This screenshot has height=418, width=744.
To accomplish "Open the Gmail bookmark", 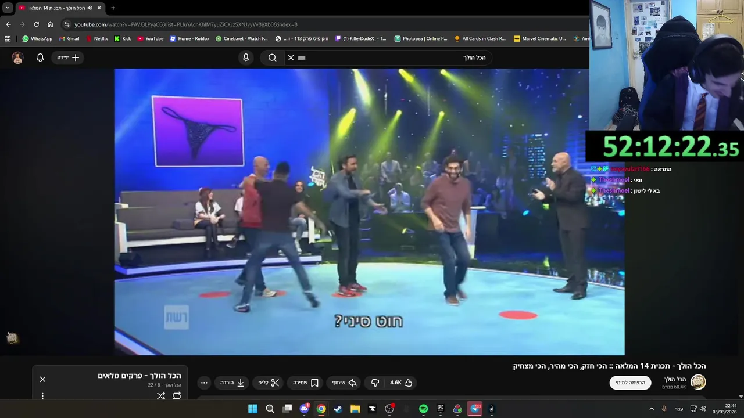I will click(x=69, y=39).
